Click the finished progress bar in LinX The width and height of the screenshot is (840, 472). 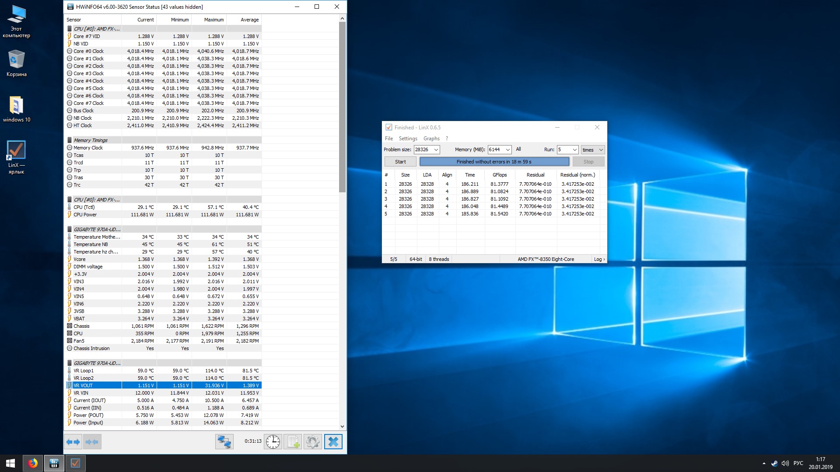click(494, 162)
